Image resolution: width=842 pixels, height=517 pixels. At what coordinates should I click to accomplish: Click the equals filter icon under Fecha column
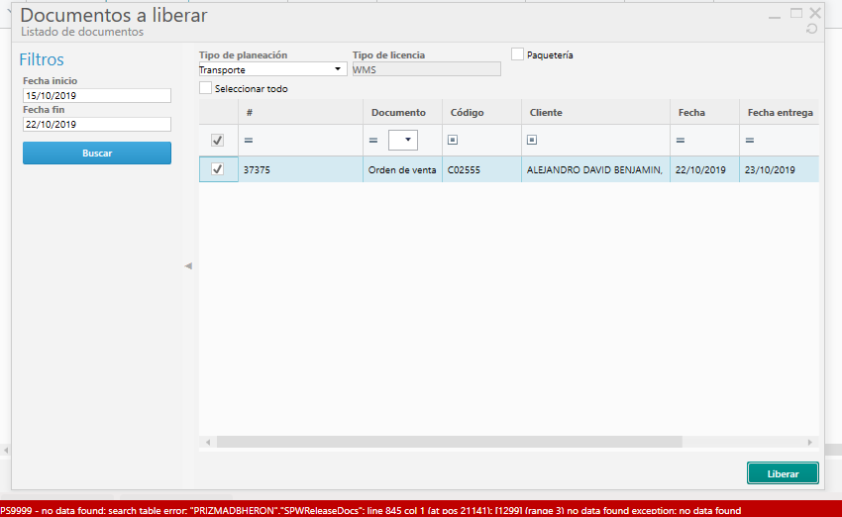[681, 141]
